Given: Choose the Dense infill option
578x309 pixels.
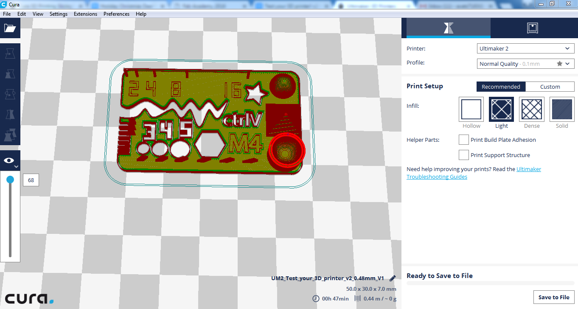Looking at the screenshot, I should (532, 109).
